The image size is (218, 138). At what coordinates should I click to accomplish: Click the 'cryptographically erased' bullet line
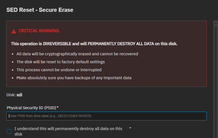click(77, 54)
